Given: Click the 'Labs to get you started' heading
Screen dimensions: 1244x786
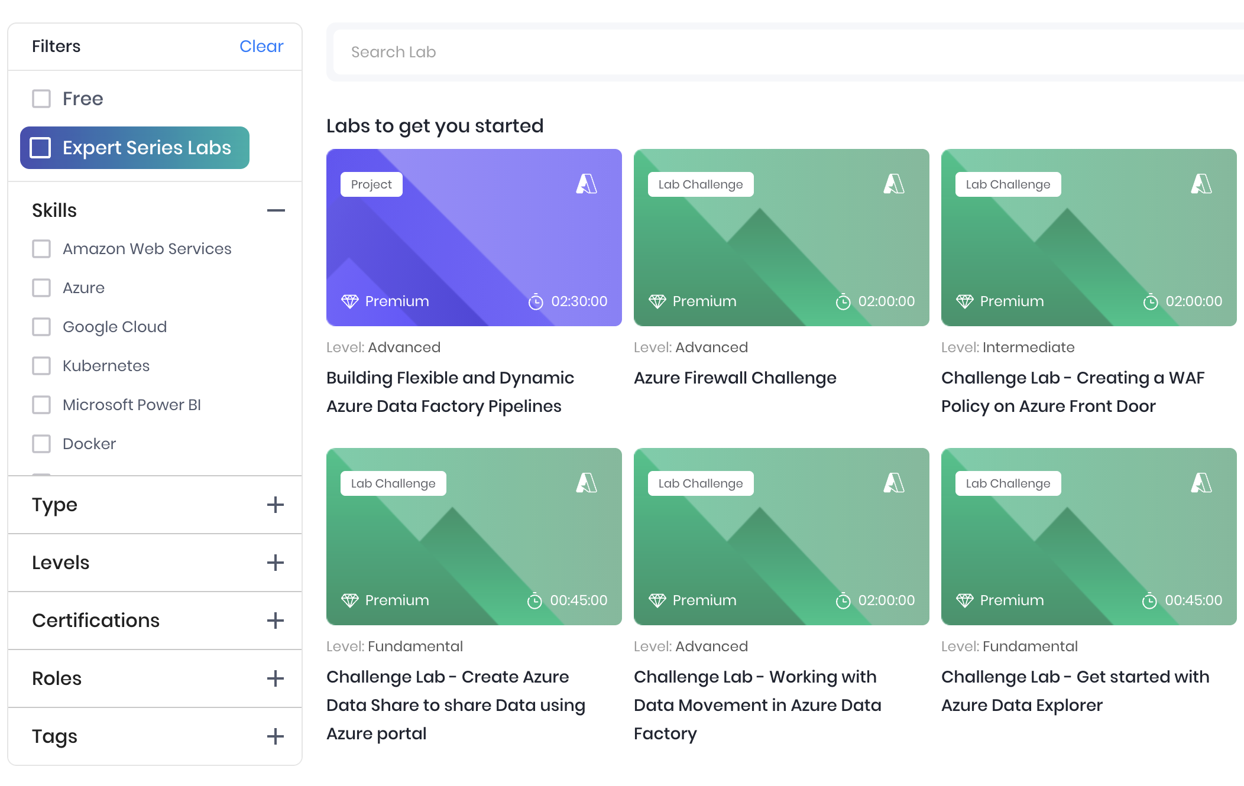Looking at the screenshot, I should [x=435, y=126].
